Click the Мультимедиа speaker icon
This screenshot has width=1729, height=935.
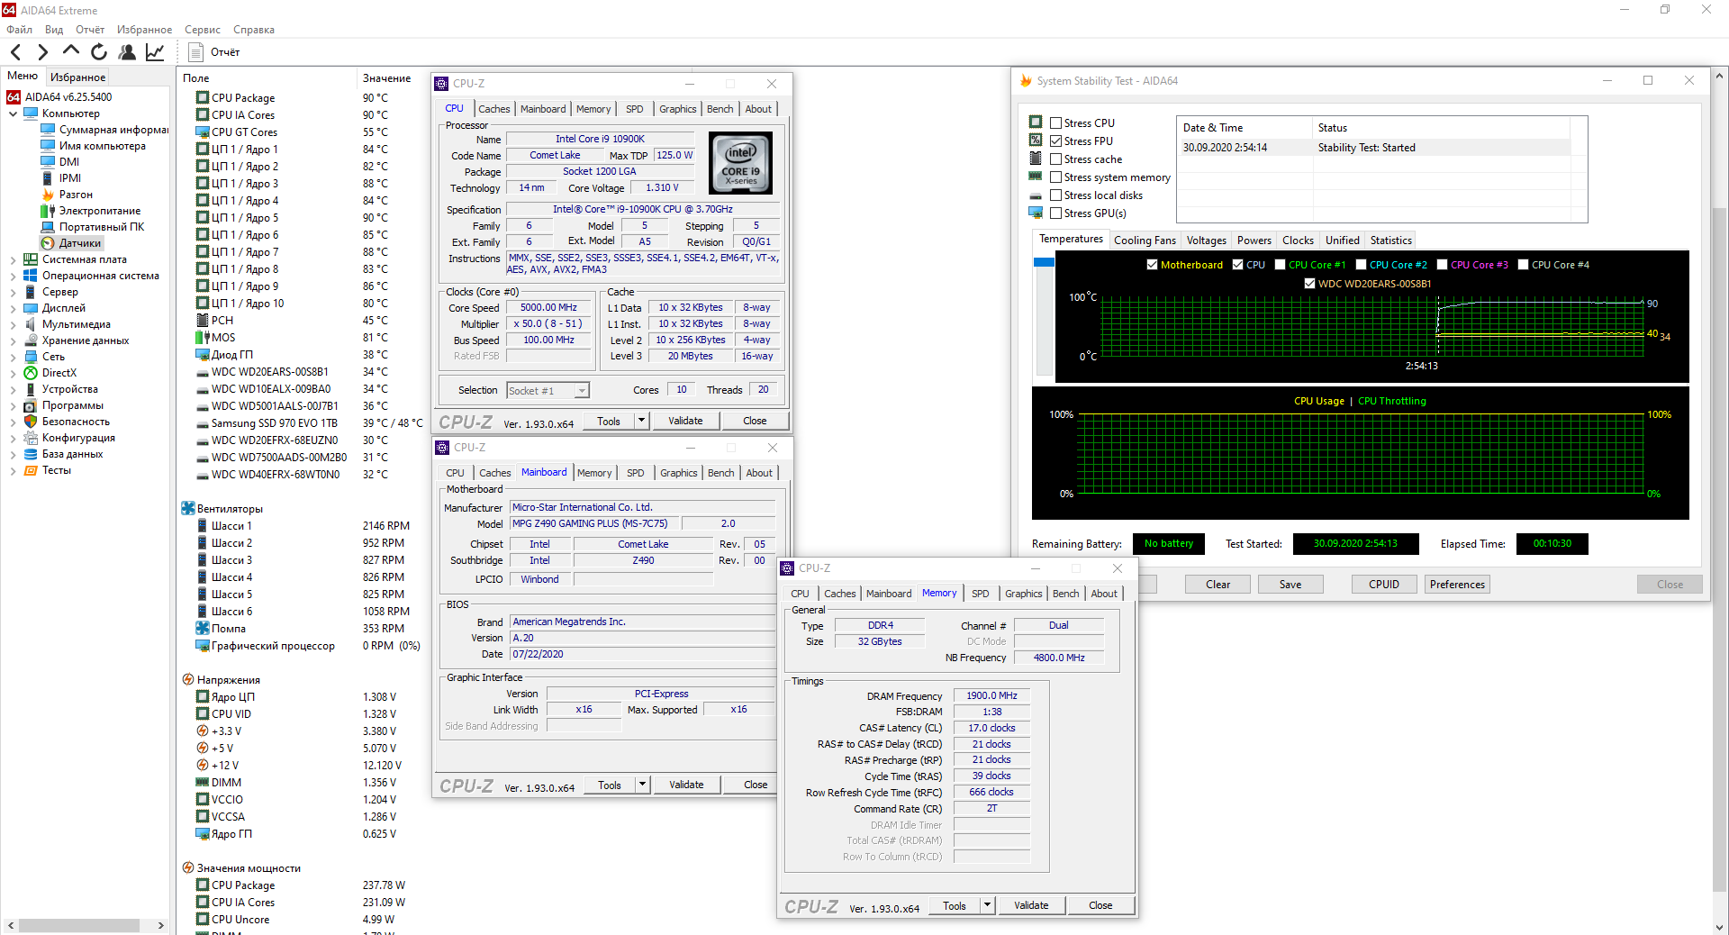pos(31,324)
